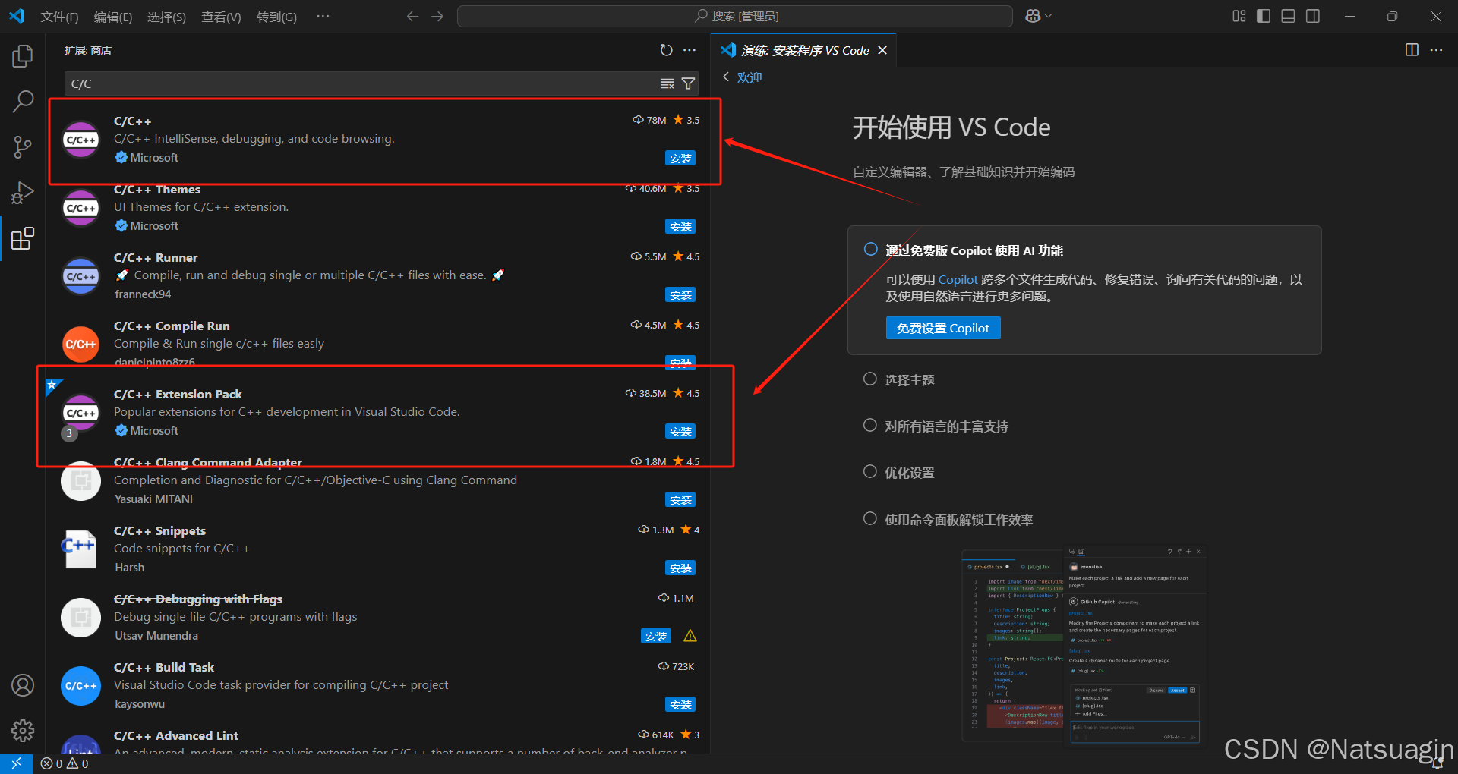
Task: Click the command center search box
Action: pos(734,16)
